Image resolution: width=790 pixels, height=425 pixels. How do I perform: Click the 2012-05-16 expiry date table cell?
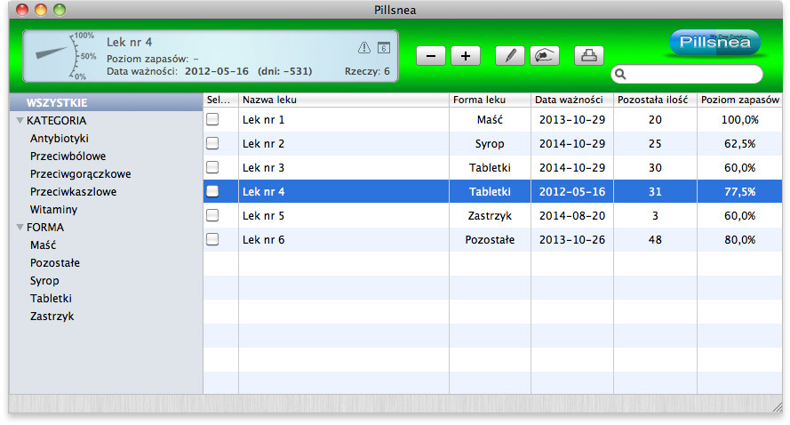tap(572, 191)
